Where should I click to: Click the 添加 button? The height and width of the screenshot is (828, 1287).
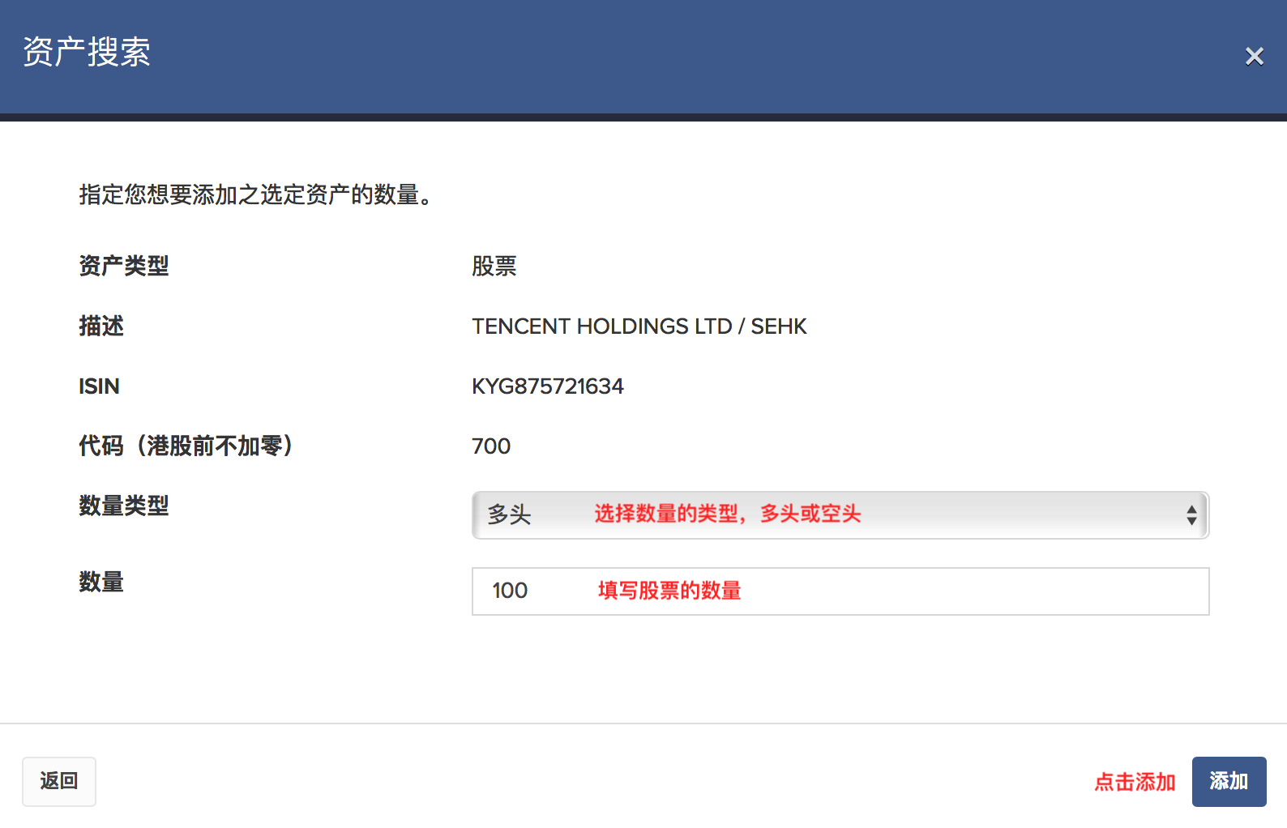point(1229,782)
